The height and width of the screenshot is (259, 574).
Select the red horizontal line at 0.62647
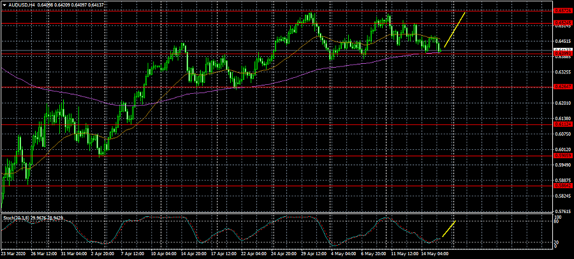(255, 87)
